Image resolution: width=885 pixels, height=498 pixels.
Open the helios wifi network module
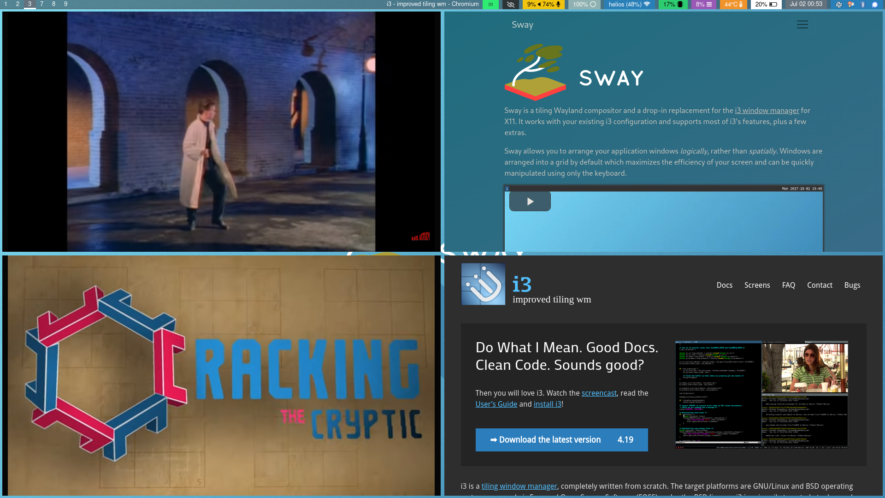(629, 4)
